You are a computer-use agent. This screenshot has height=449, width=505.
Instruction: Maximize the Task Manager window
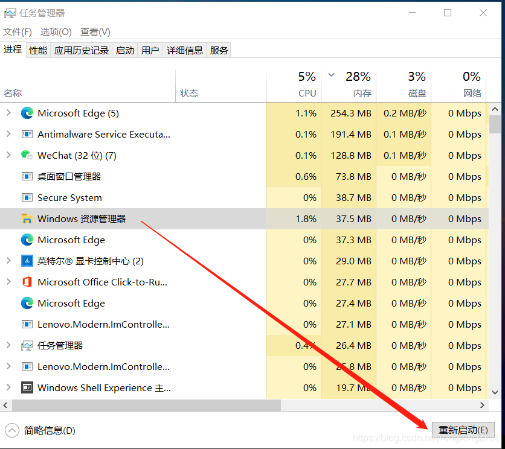tap(448, 13)
